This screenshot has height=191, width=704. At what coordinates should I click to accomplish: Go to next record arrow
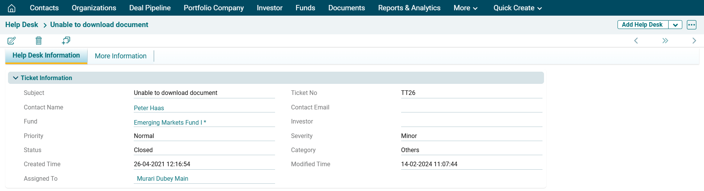[694, 41]
